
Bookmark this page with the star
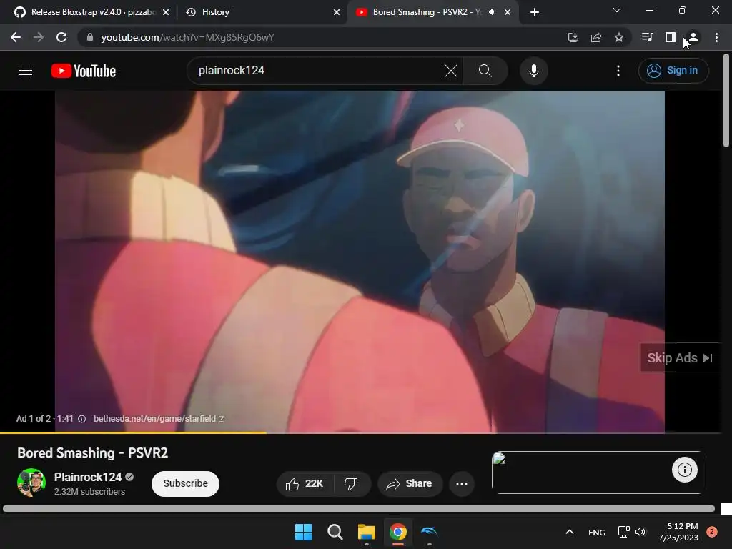tap(619, 37)
